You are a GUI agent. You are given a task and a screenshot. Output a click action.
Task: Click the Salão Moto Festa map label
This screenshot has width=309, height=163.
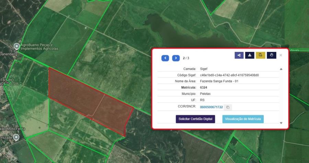tap(12, 129)
